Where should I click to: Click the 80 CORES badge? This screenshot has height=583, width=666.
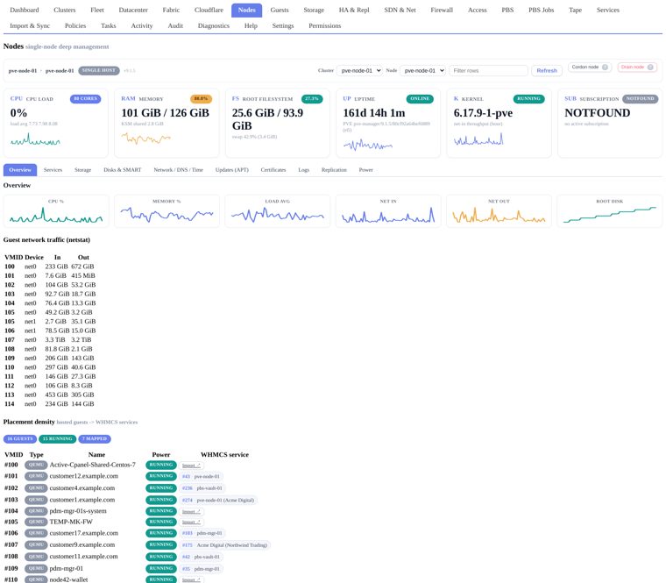click(85, 98)
